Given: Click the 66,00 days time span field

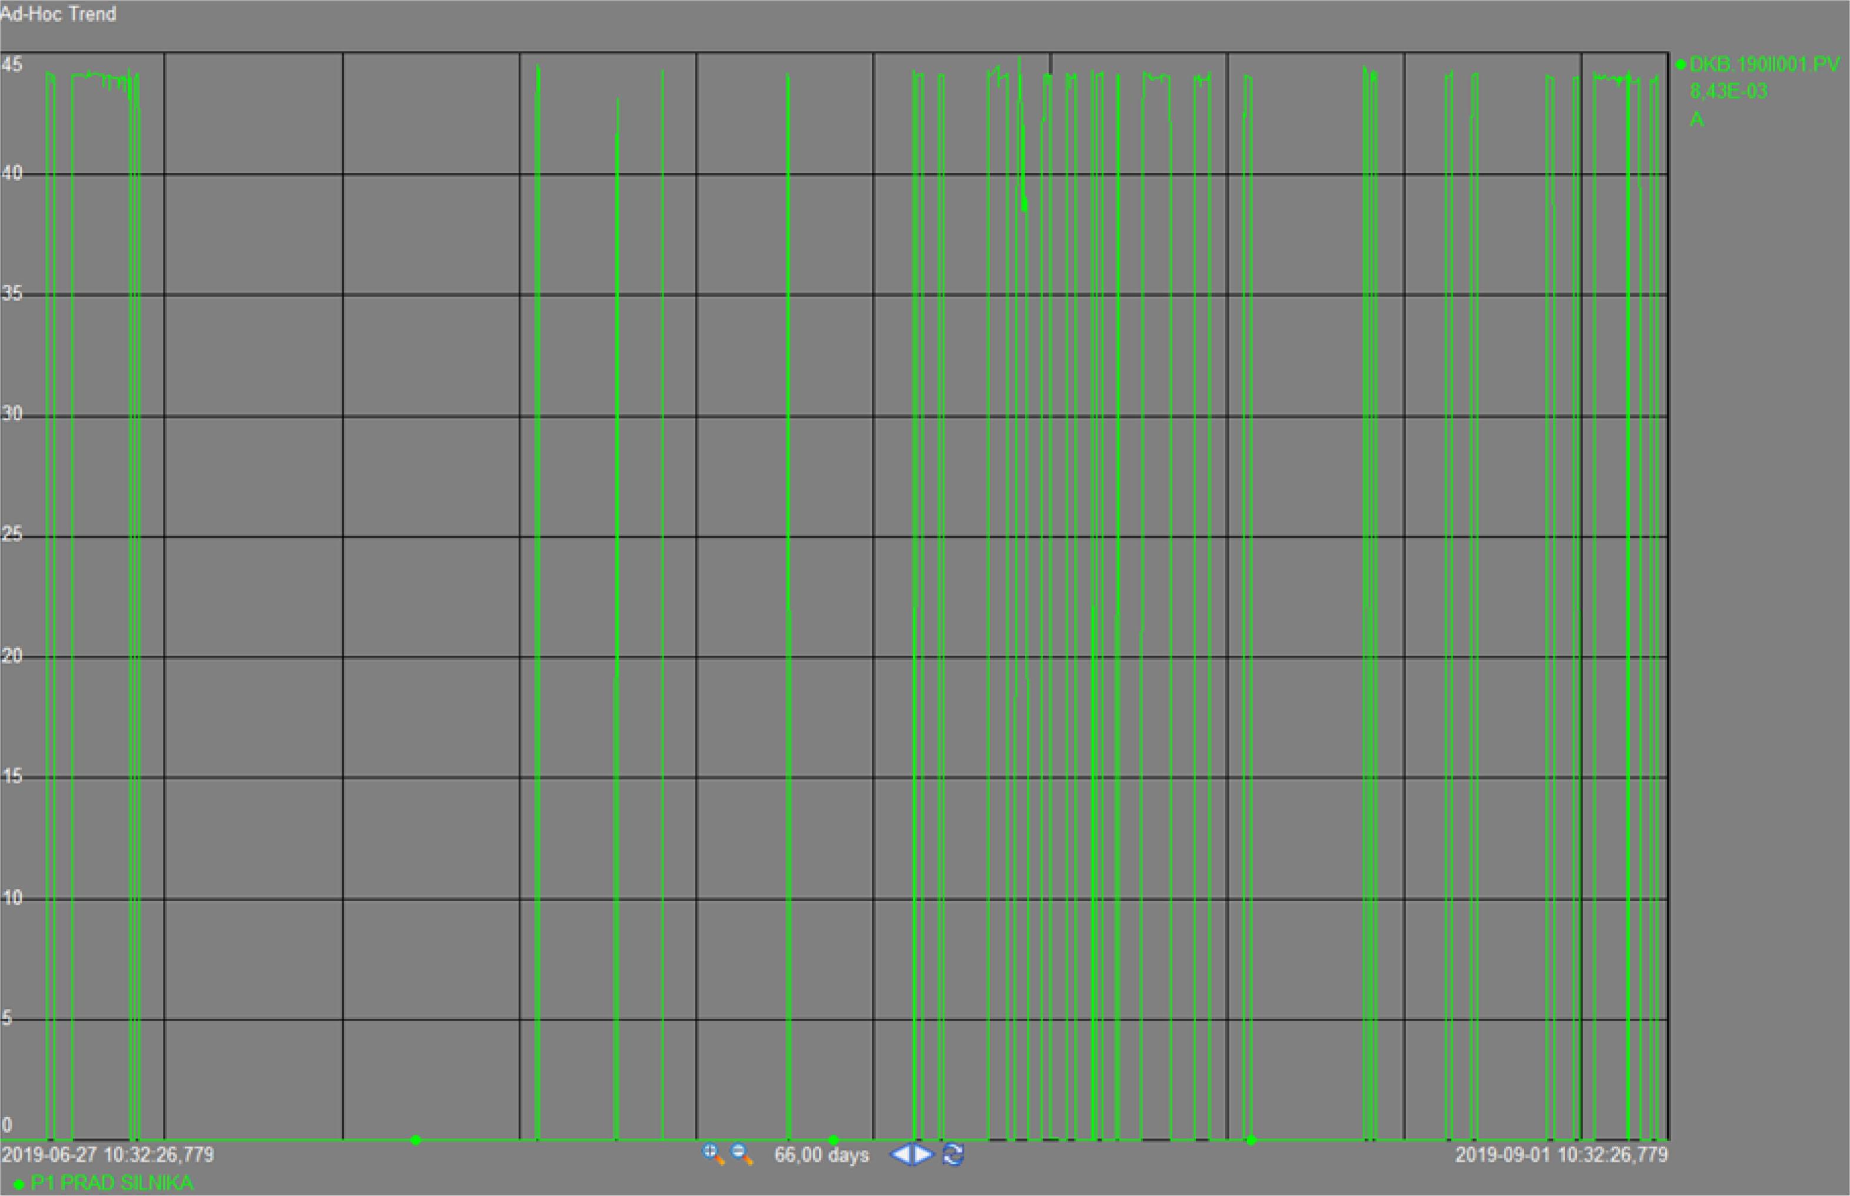Looking at the screenshot, I should click(x=821, y=1155).
